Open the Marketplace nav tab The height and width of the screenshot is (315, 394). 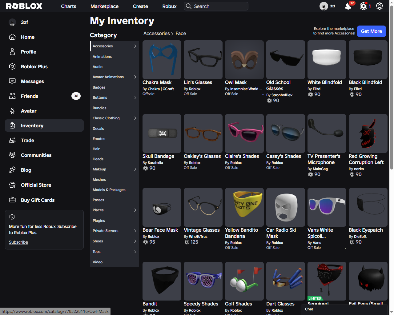point(105,6)
